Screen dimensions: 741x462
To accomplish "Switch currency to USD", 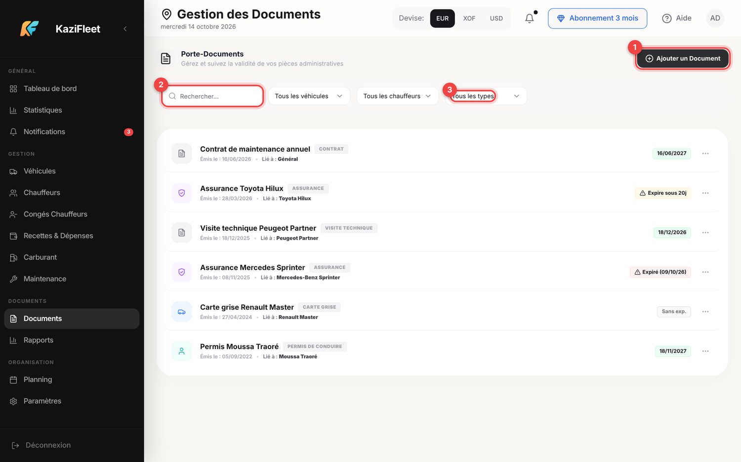I will (496, 18).
